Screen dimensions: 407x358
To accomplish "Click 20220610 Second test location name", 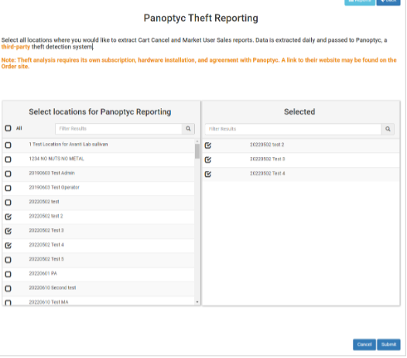I will pyautogui.click(x=53, y=288).
